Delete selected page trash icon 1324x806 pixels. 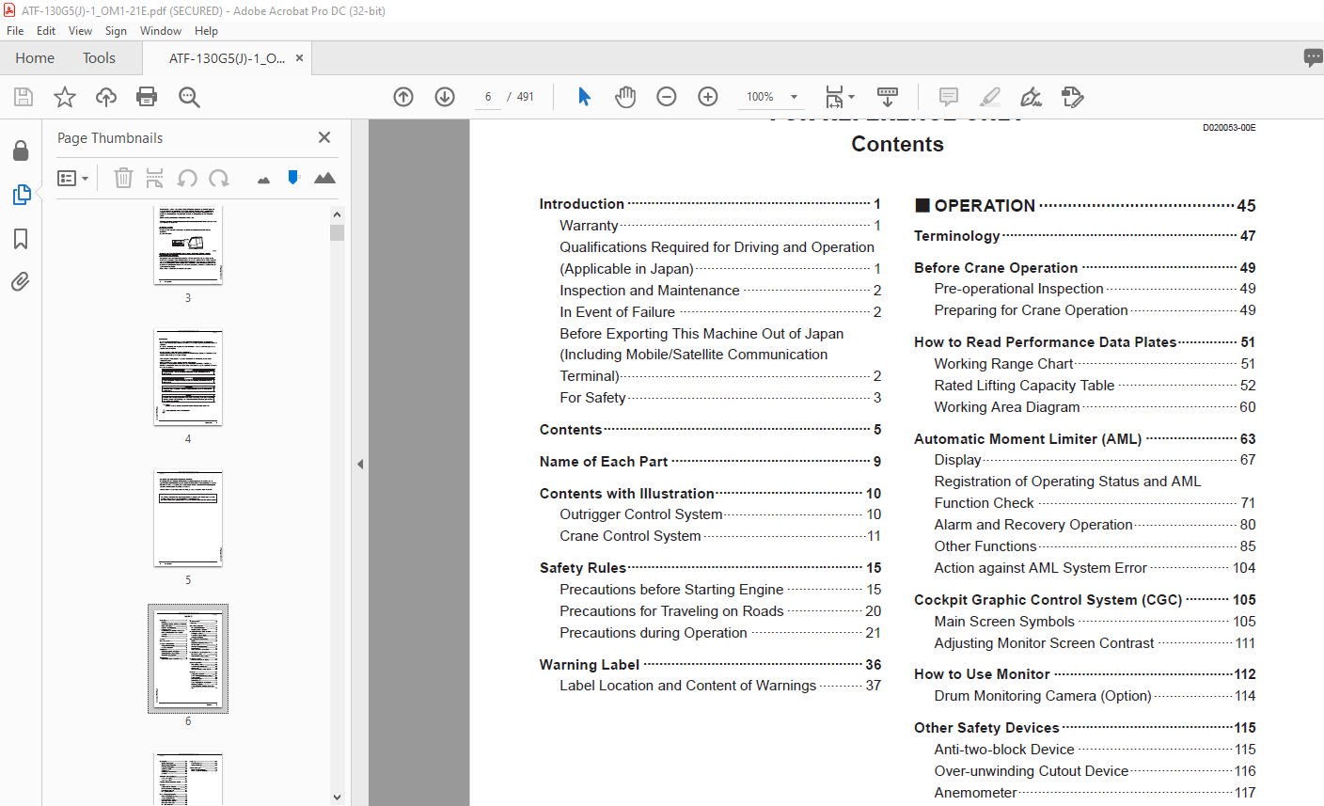coord(123,178)
